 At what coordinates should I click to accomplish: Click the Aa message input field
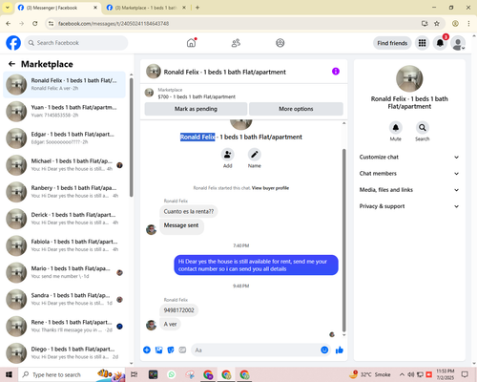256,350
